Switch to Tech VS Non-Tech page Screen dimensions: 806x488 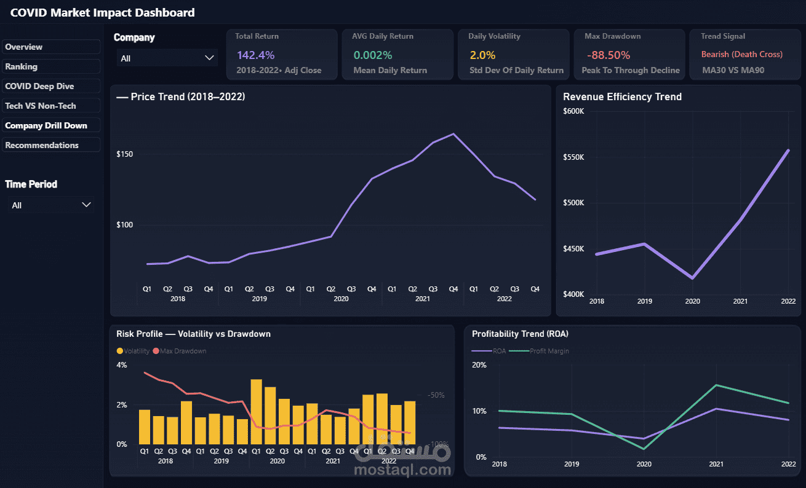tap(51, 106)
